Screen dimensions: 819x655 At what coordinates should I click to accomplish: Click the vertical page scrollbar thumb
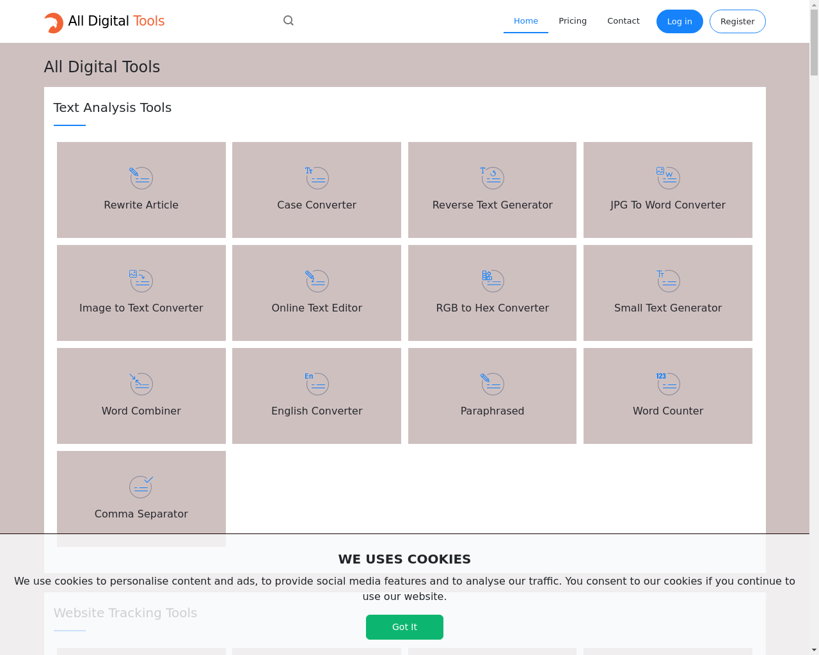(814, 42)
